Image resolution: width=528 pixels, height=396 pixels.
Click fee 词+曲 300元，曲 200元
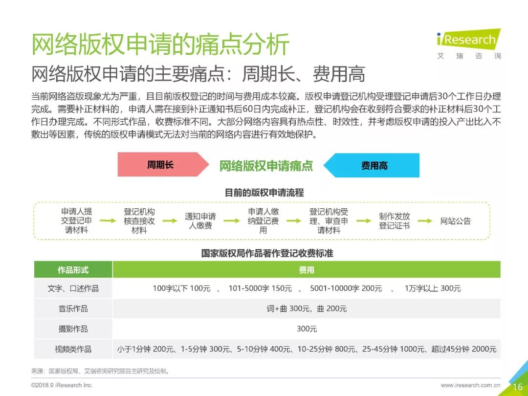307,309
